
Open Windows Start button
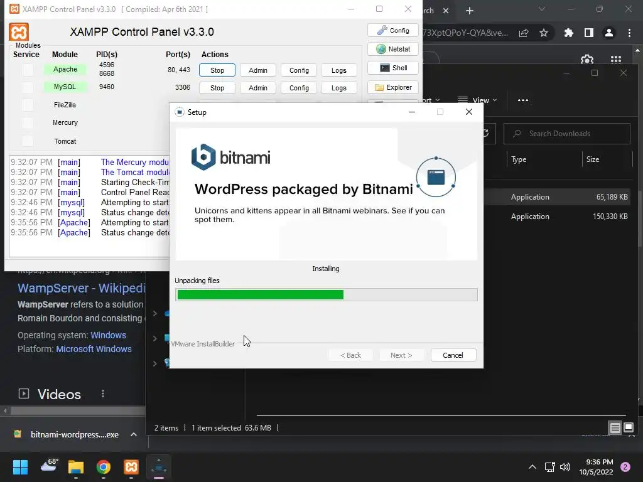(x=20, y=467)
